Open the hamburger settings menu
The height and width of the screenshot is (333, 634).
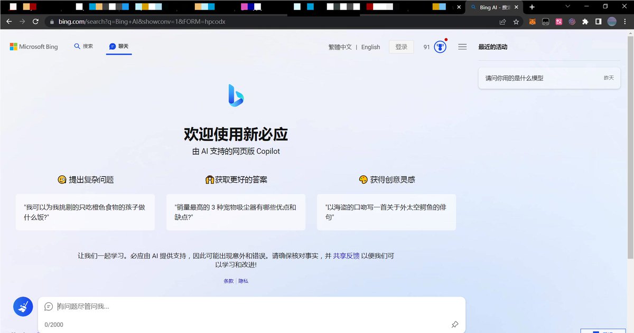(x=462, y=47)
